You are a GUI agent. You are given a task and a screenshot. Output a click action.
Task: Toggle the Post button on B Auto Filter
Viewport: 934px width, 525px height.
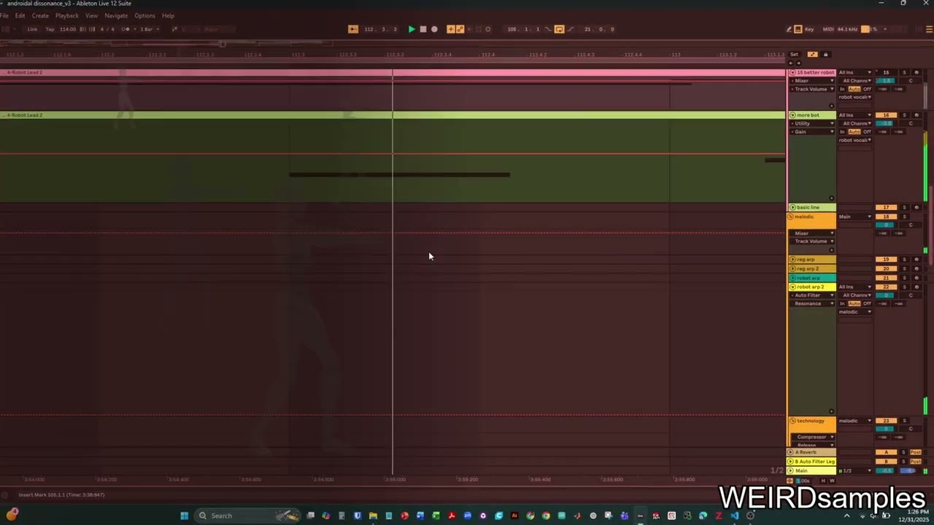tap(915, 462)
